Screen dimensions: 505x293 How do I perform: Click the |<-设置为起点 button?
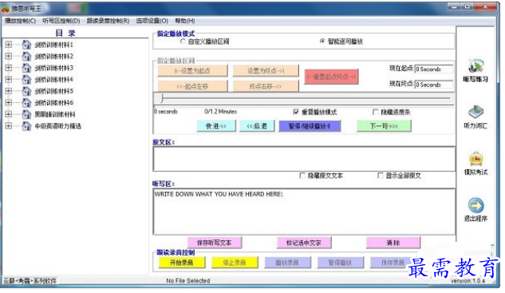[x=192, y=70]
